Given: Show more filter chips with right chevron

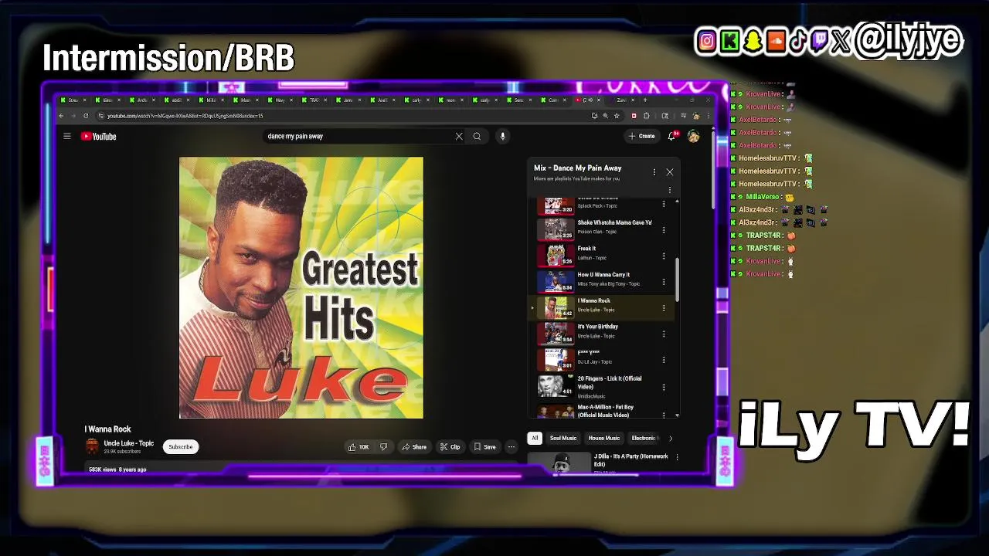Looking at the screenshot, I should [670, 438].
